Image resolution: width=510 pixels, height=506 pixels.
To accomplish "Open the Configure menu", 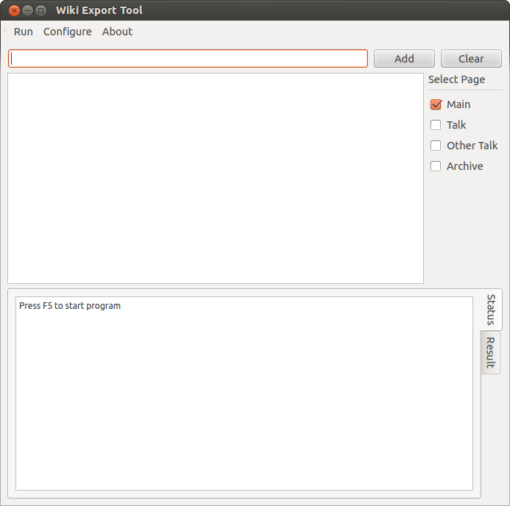I will tap(67, 32).
